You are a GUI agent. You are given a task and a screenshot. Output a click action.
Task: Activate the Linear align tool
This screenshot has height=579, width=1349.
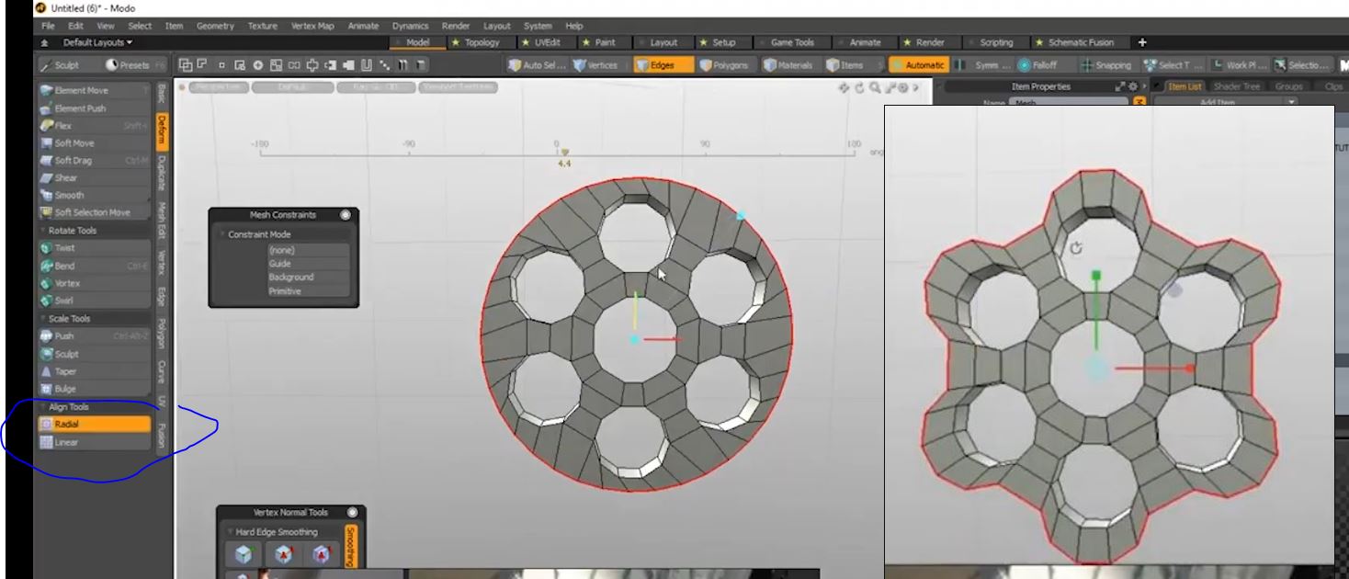[x=94, y=442]
